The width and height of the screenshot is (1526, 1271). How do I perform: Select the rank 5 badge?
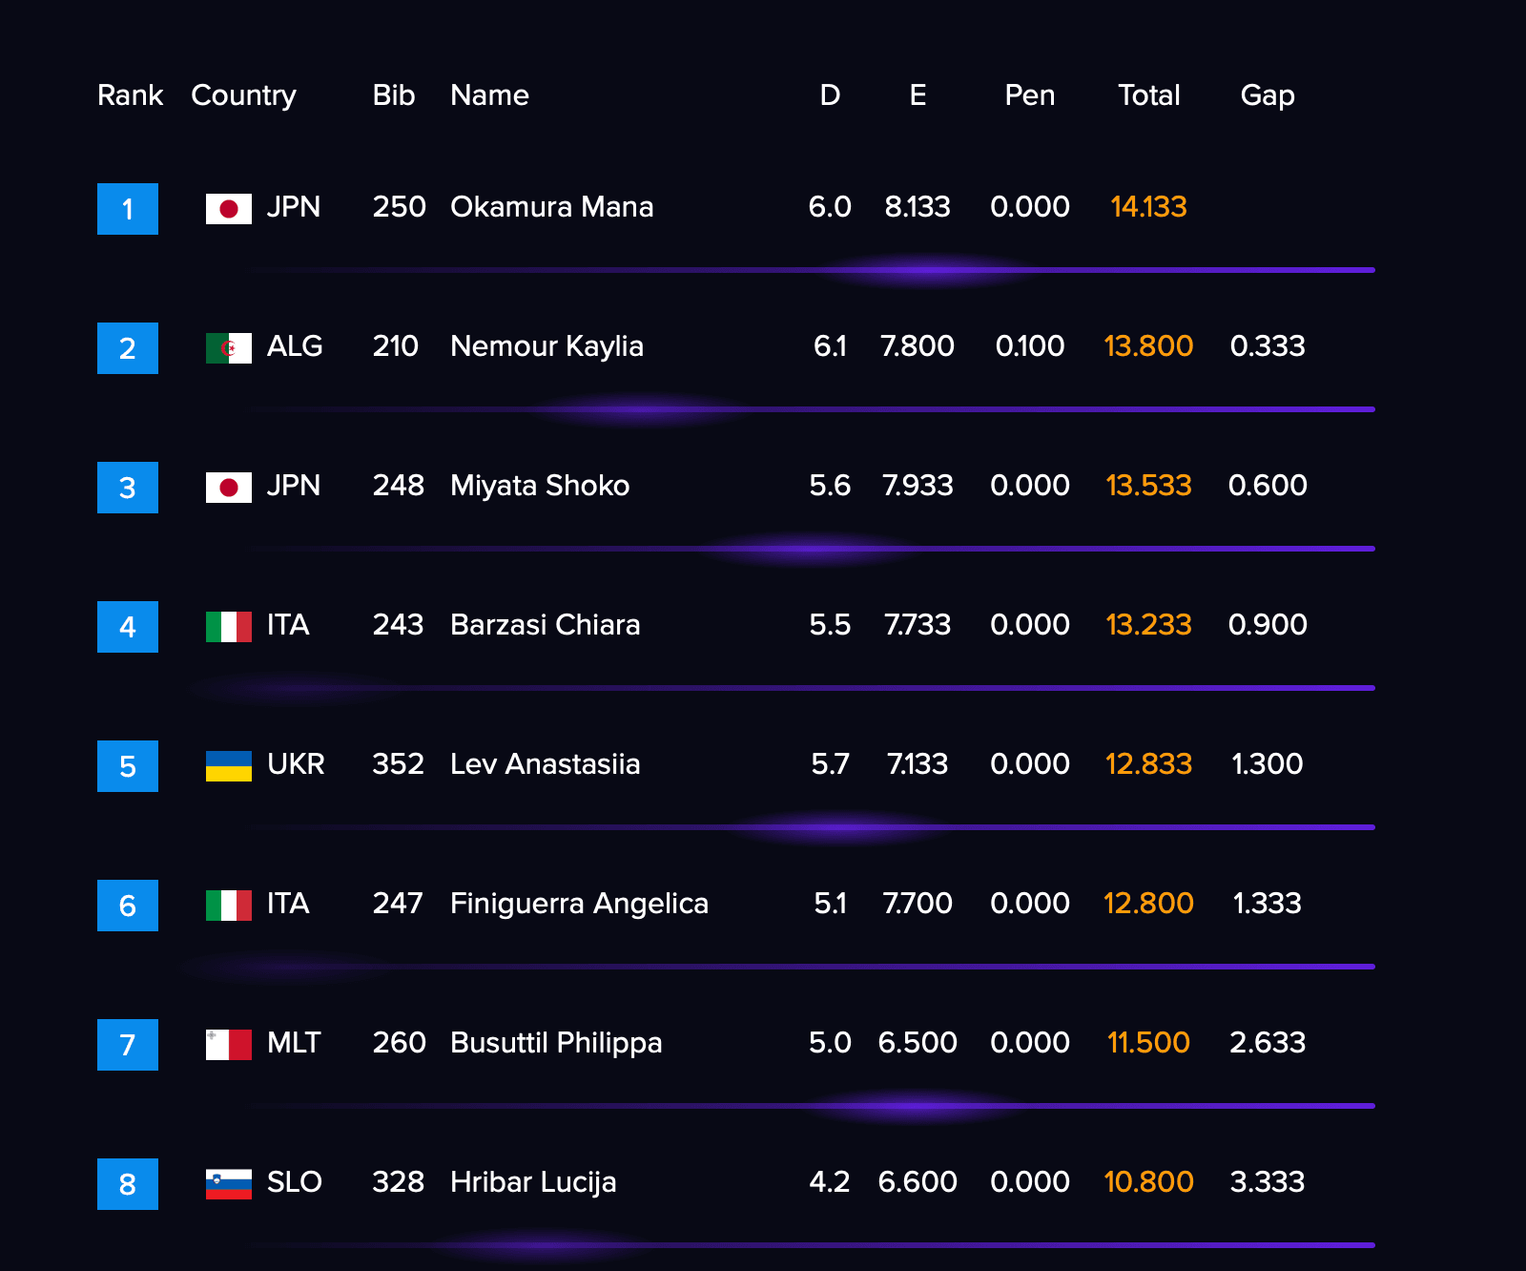tap(128, 766)
